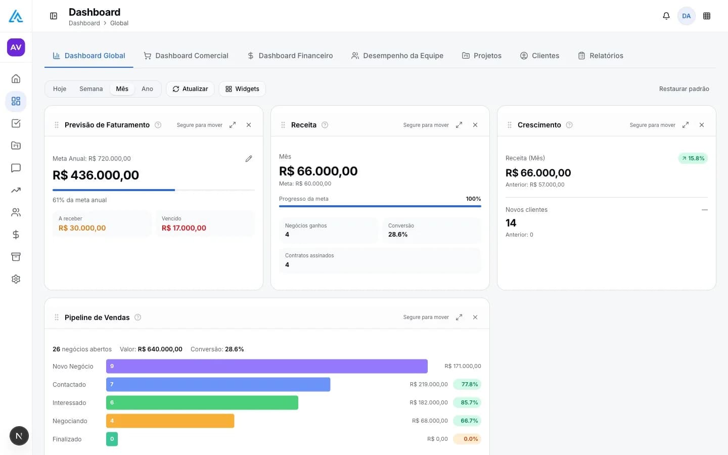The width and height of the screenshot is (728, 455).
Task: Click the orange Negociando pipeline bar
Action: (x=170, y=421)
